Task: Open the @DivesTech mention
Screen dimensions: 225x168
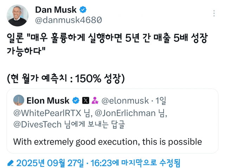Action: tap(37, 124)
